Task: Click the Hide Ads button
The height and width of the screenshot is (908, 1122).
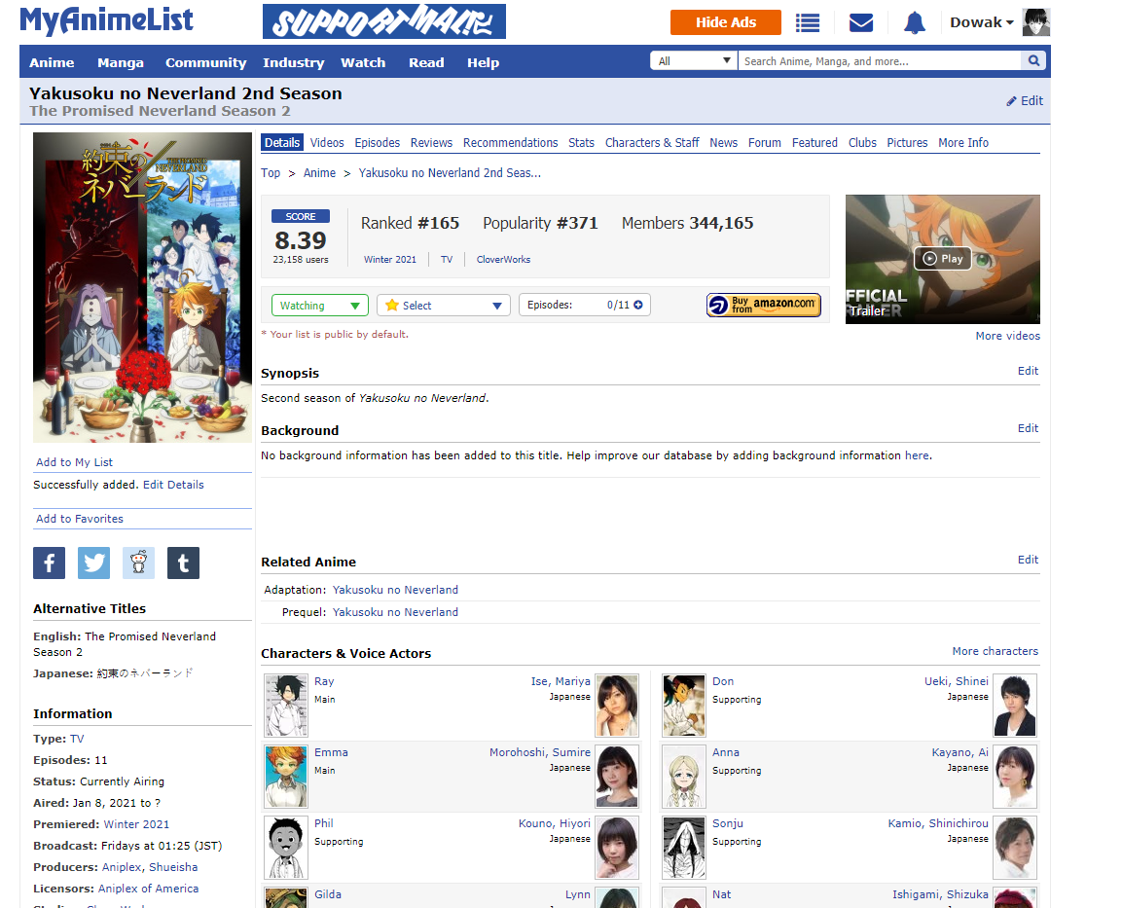Action: click(x=726, y=22)
